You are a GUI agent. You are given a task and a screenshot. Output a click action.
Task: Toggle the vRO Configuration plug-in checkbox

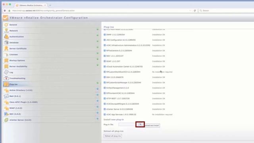(x=105, y=40)
